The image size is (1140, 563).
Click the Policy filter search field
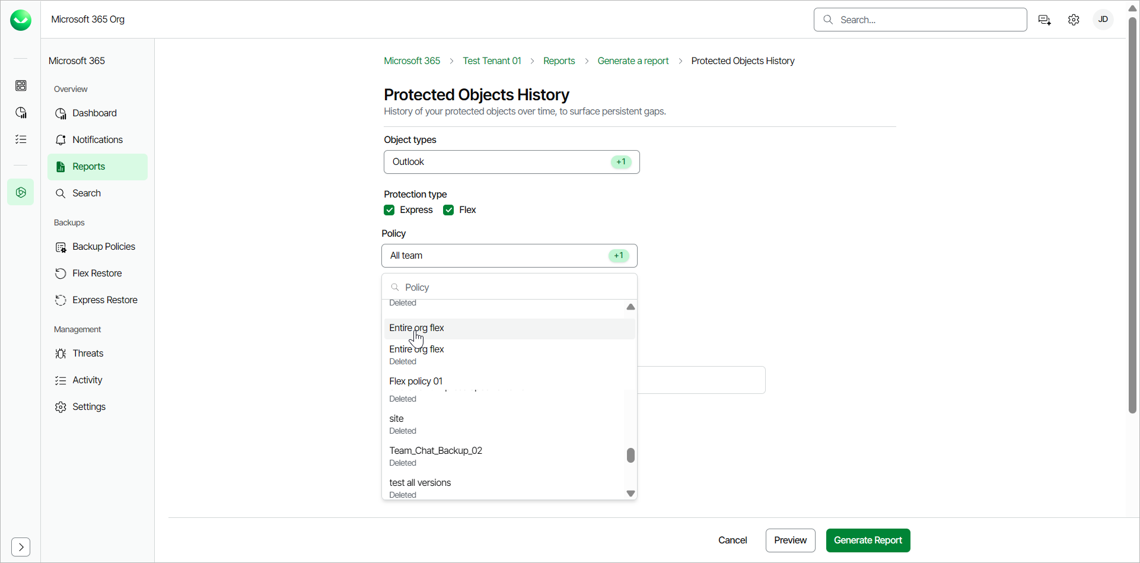(509, 287)
